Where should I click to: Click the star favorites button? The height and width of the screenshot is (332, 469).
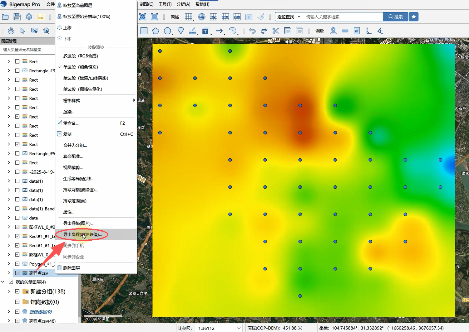pos(414,17)
